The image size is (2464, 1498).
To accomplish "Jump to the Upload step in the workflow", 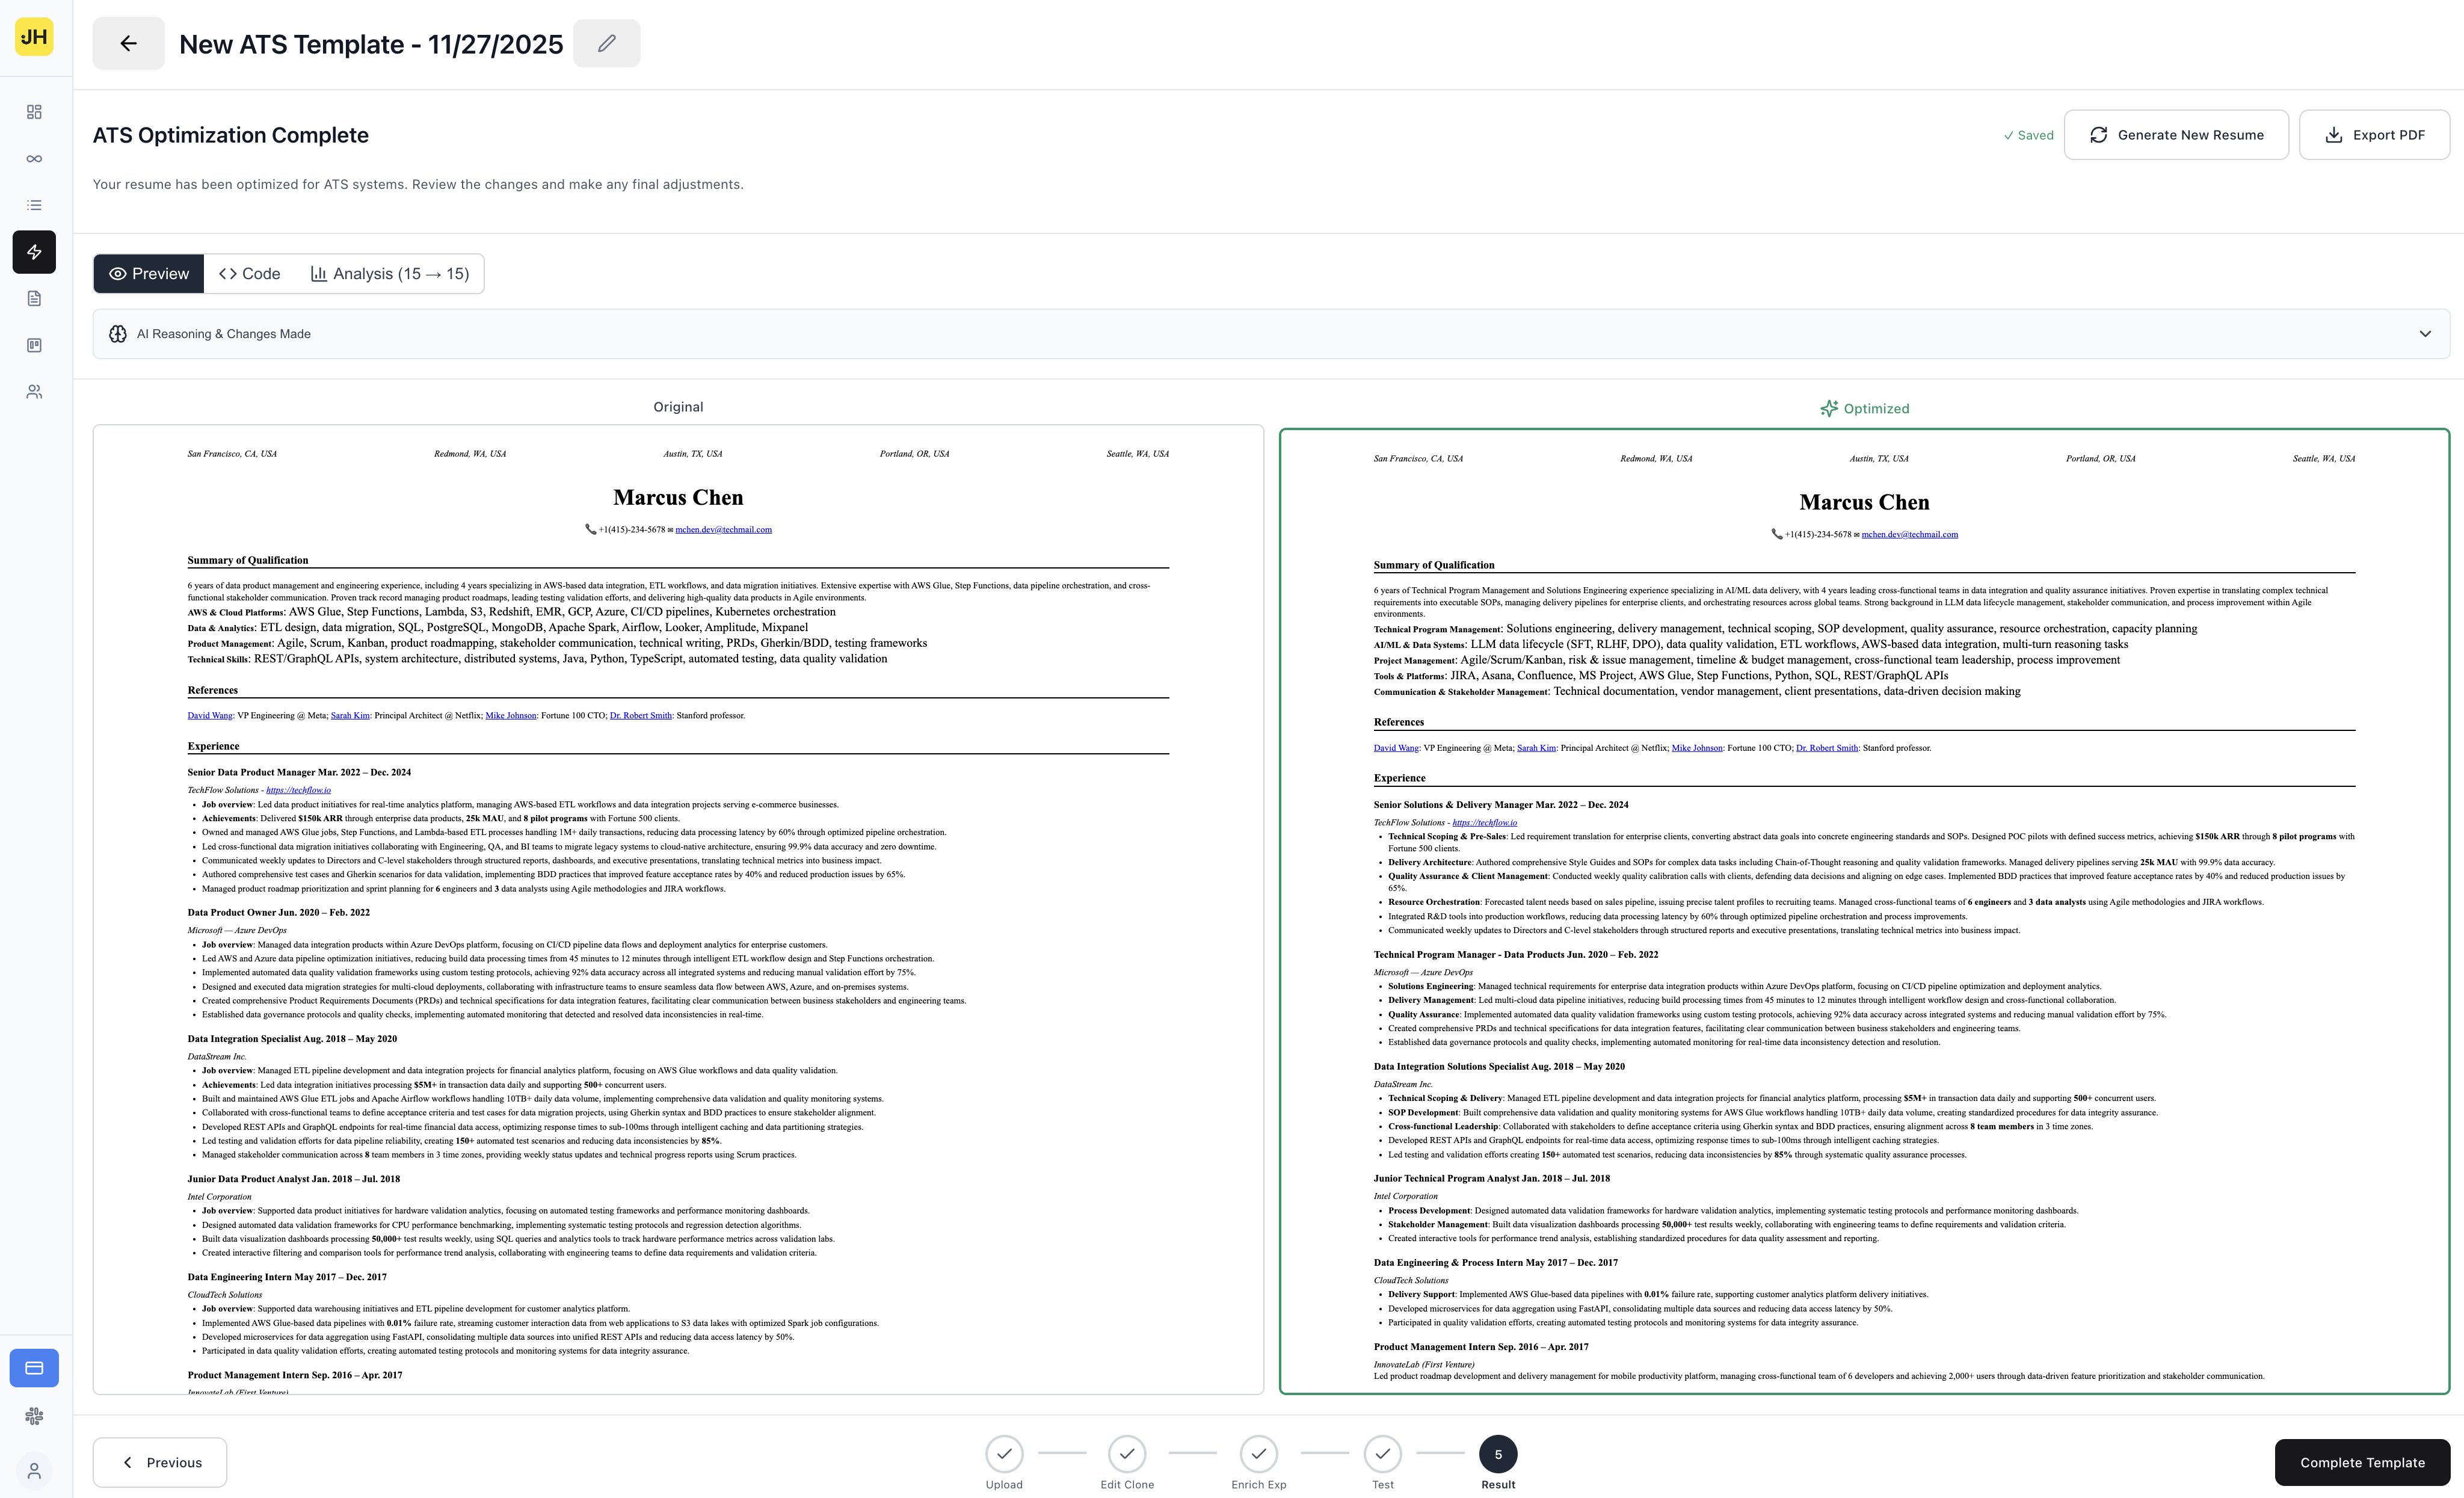I will 1003,1453.
